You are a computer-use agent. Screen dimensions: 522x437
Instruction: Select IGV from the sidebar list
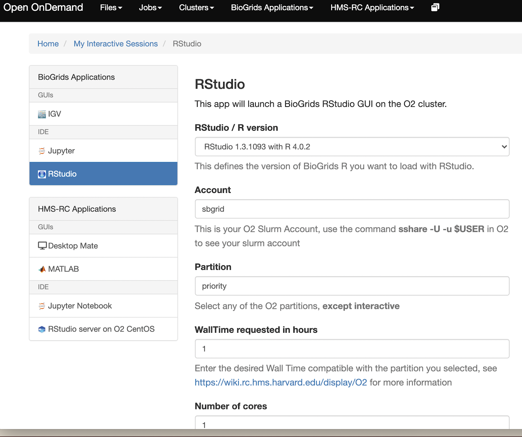[103, 114]
